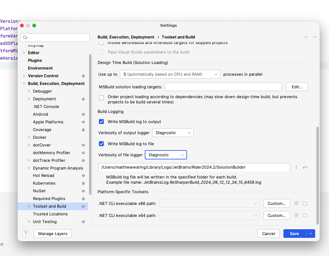This screenshot has height=256, width=329.
Task: Open Verbosity of file logger dropdown
Action: [166, 155]
